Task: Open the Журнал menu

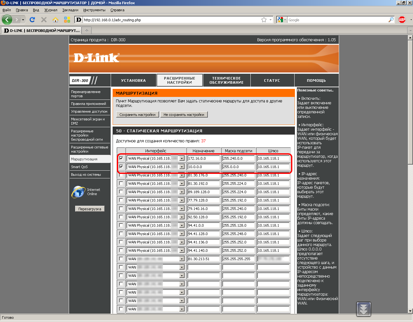Action: click(x=51, y=10)
